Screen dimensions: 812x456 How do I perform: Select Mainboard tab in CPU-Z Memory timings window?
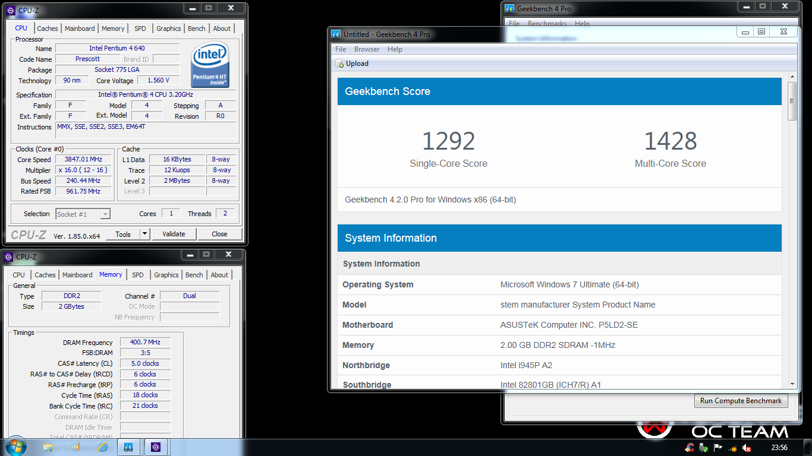[x=77, y=275]
